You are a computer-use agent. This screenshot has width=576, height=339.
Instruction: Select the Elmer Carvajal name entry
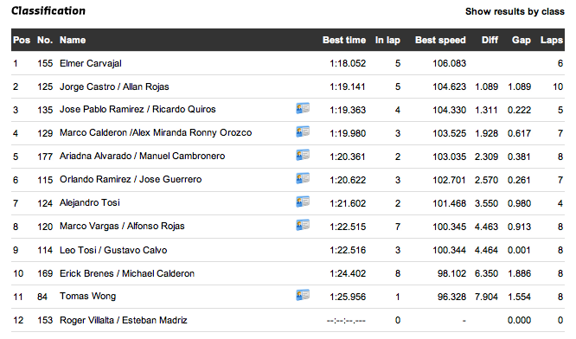pyautogui.click(x=90, y=63)
